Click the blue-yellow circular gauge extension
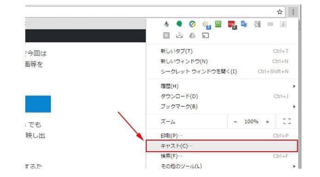The image size is (320, 177). (x=192, y=24)
